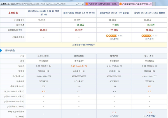Click the 车型信息 header cell

(x=13, y=13)
